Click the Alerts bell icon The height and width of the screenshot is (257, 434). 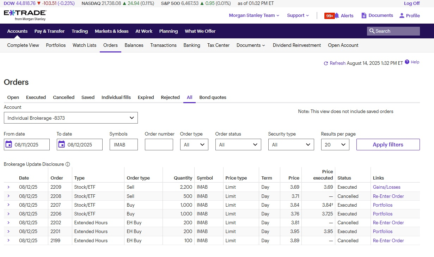coord(337,15)
